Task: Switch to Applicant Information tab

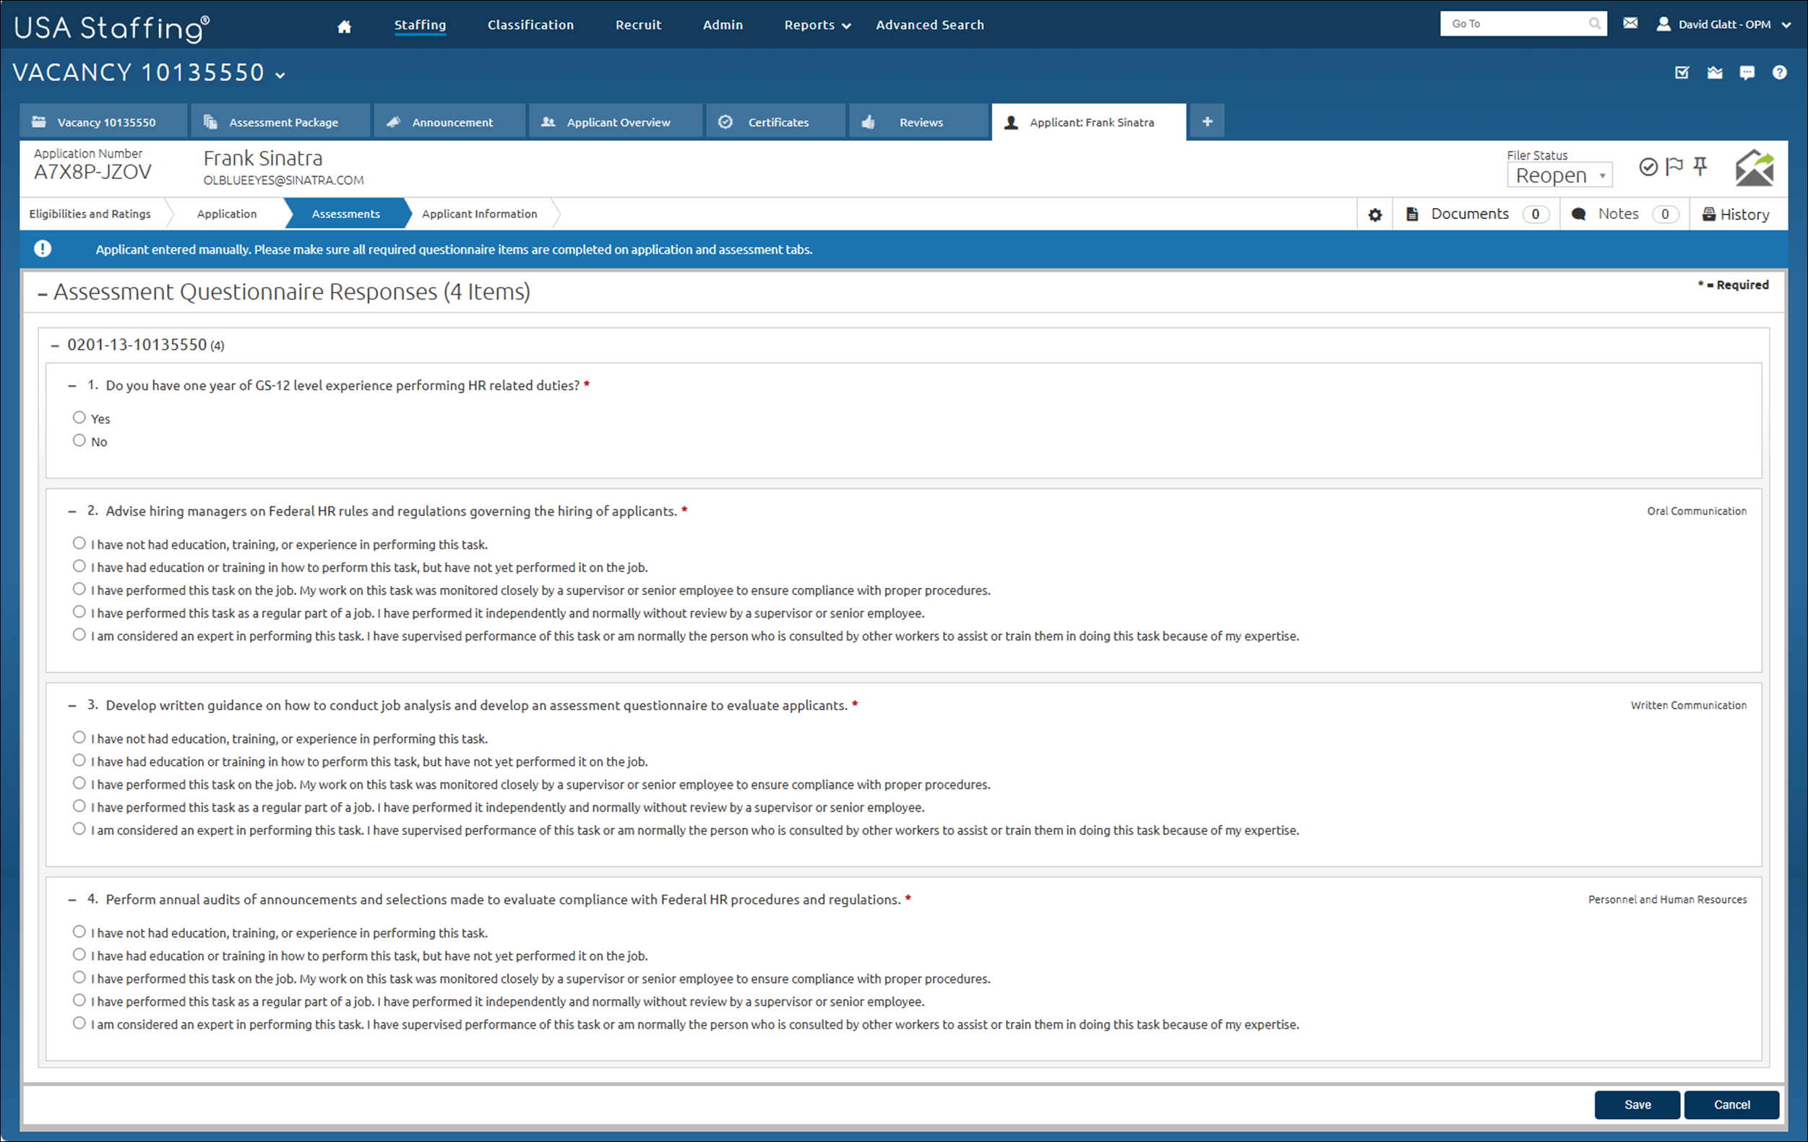Action: coord(480,214)
